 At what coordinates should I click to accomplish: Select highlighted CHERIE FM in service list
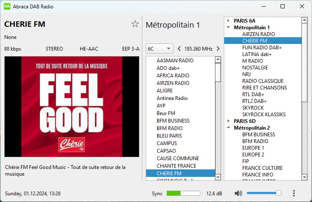coord(181,174)
